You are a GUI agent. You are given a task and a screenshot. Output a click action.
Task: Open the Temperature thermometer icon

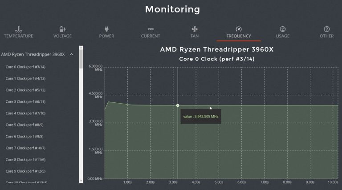tap(18, 29)
